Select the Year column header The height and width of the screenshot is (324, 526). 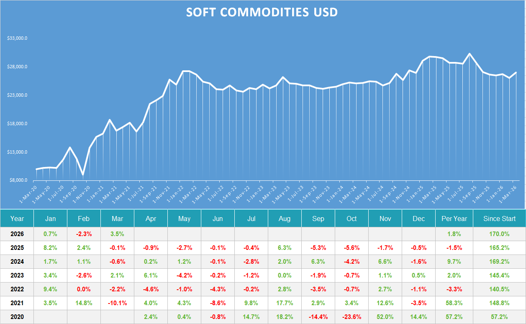pyautogui.click(x=17, y=219)
